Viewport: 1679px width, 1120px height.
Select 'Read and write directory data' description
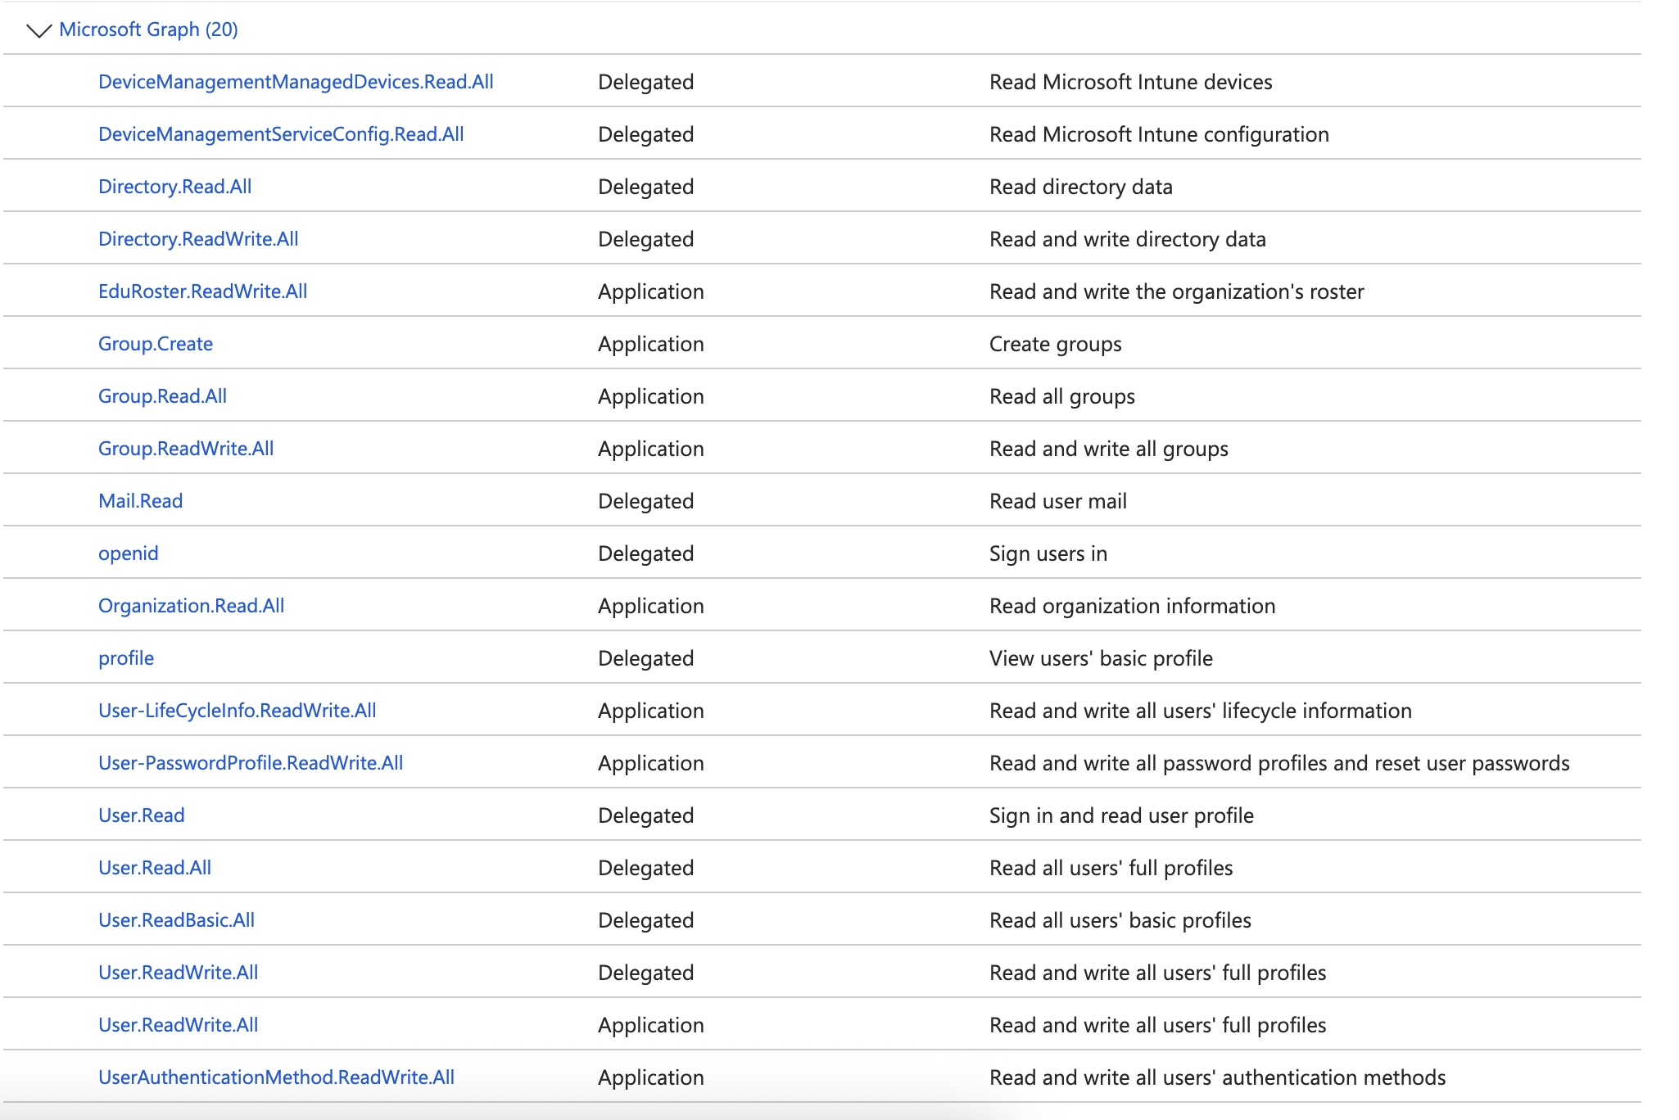point(1127,239)
